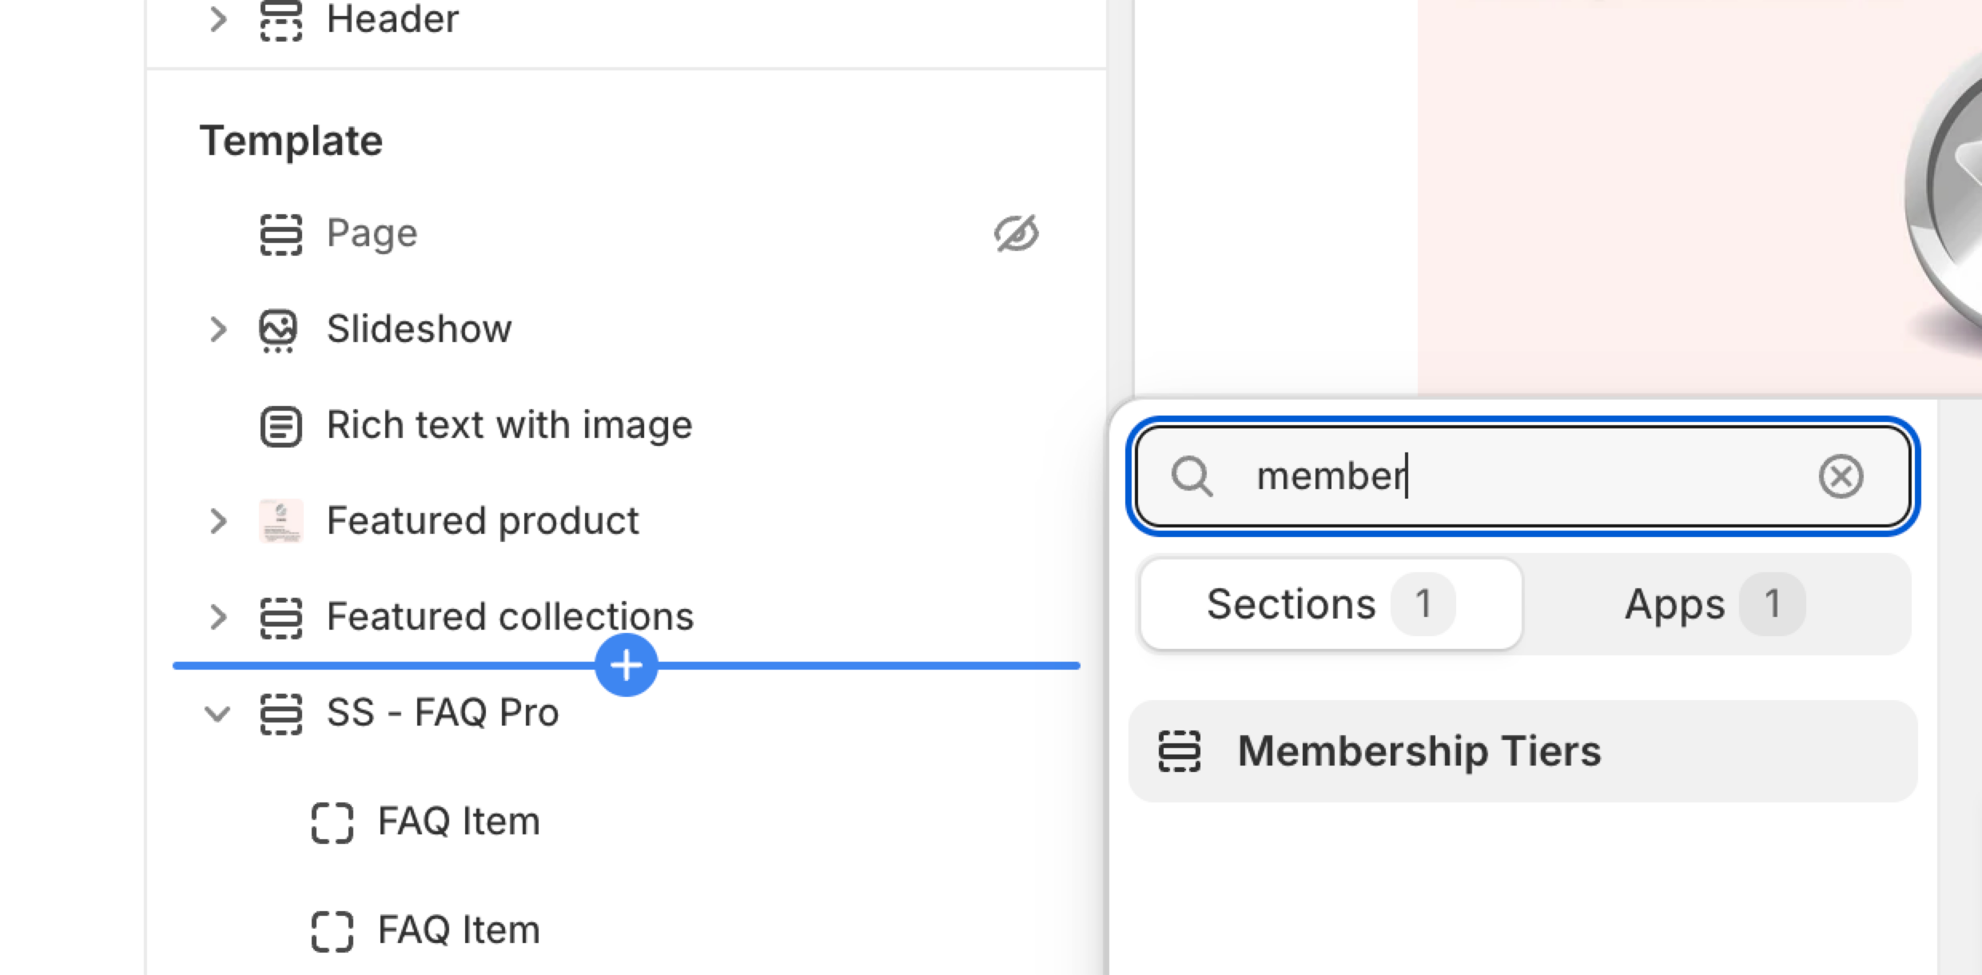Screen dimensions: 1982x975
Task: Expand the Header section
Action: pyautogui.click(x=217, y=19)
